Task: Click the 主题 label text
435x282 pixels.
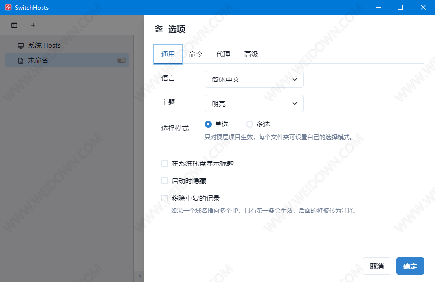Action: (168, 103)
